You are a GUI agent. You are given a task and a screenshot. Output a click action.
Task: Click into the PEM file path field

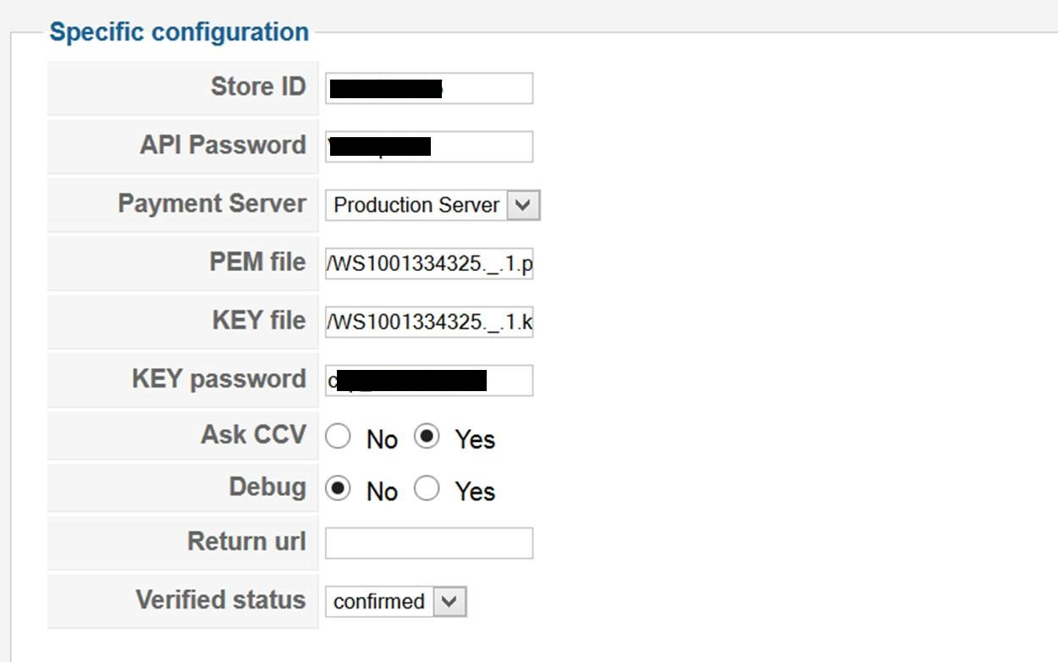[x=429, y=265]
